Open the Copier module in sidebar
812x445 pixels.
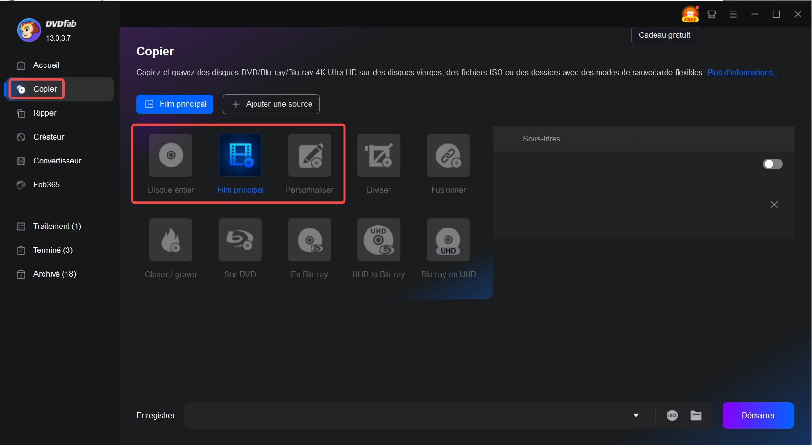tap(60, 89)
